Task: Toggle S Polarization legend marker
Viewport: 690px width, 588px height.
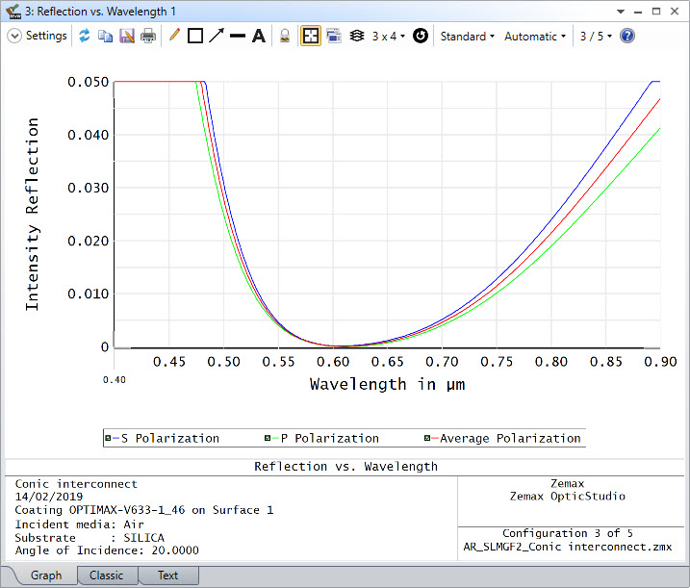Action: tap(108, 438)
